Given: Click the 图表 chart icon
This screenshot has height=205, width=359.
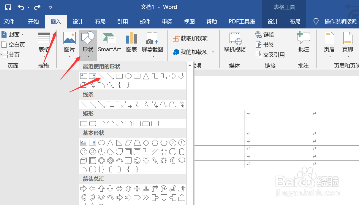Looking at the screenshot, I should click(131, 41).
